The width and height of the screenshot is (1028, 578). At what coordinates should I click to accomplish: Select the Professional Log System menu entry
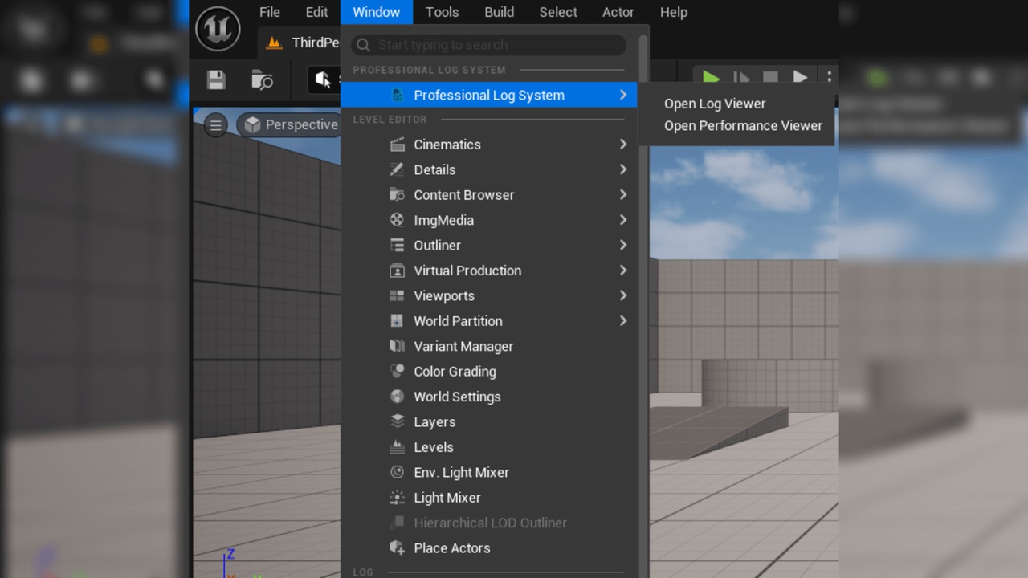(x=489, y=95)
